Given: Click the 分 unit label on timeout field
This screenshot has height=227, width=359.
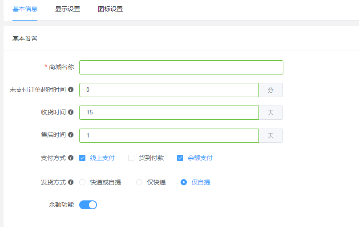Looking at the screenshot, I should coord(270,90).
